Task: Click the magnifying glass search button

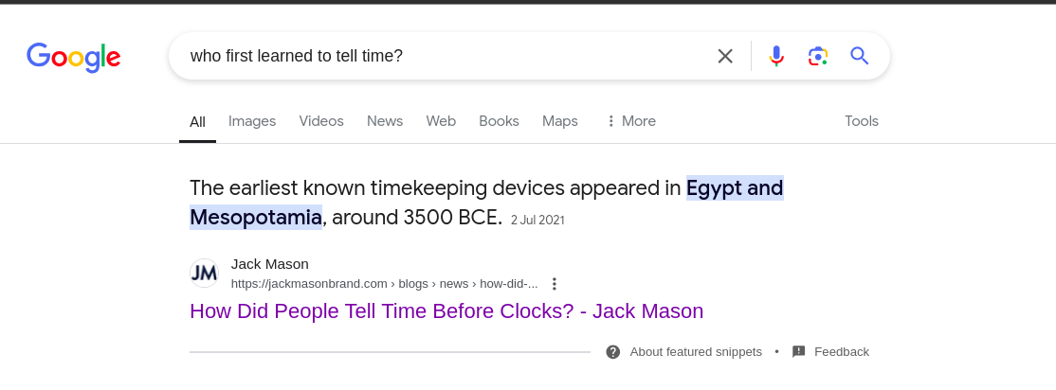Action: click(860, 56)
